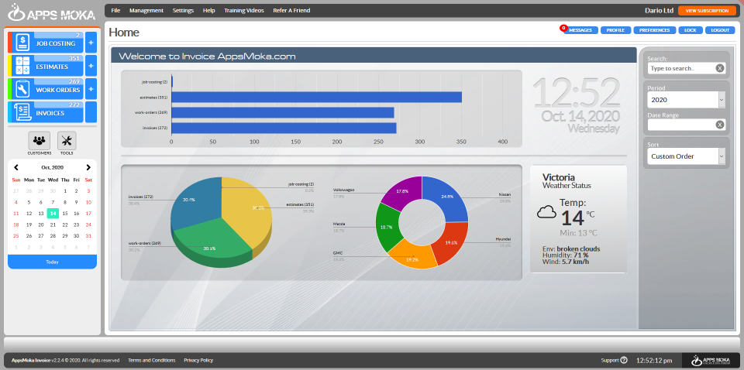
Task: Go to next month in calendar
Action: (x=88, y=167)
